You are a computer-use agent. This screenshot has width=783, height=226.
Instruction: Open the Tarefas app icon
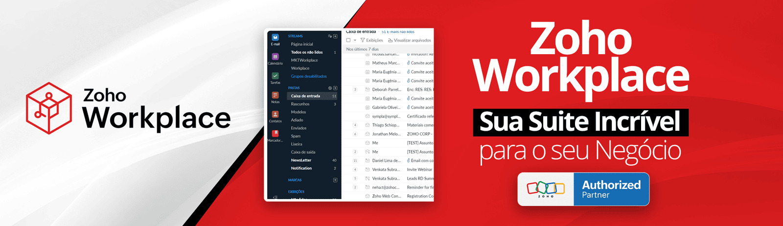pos(275,76)
